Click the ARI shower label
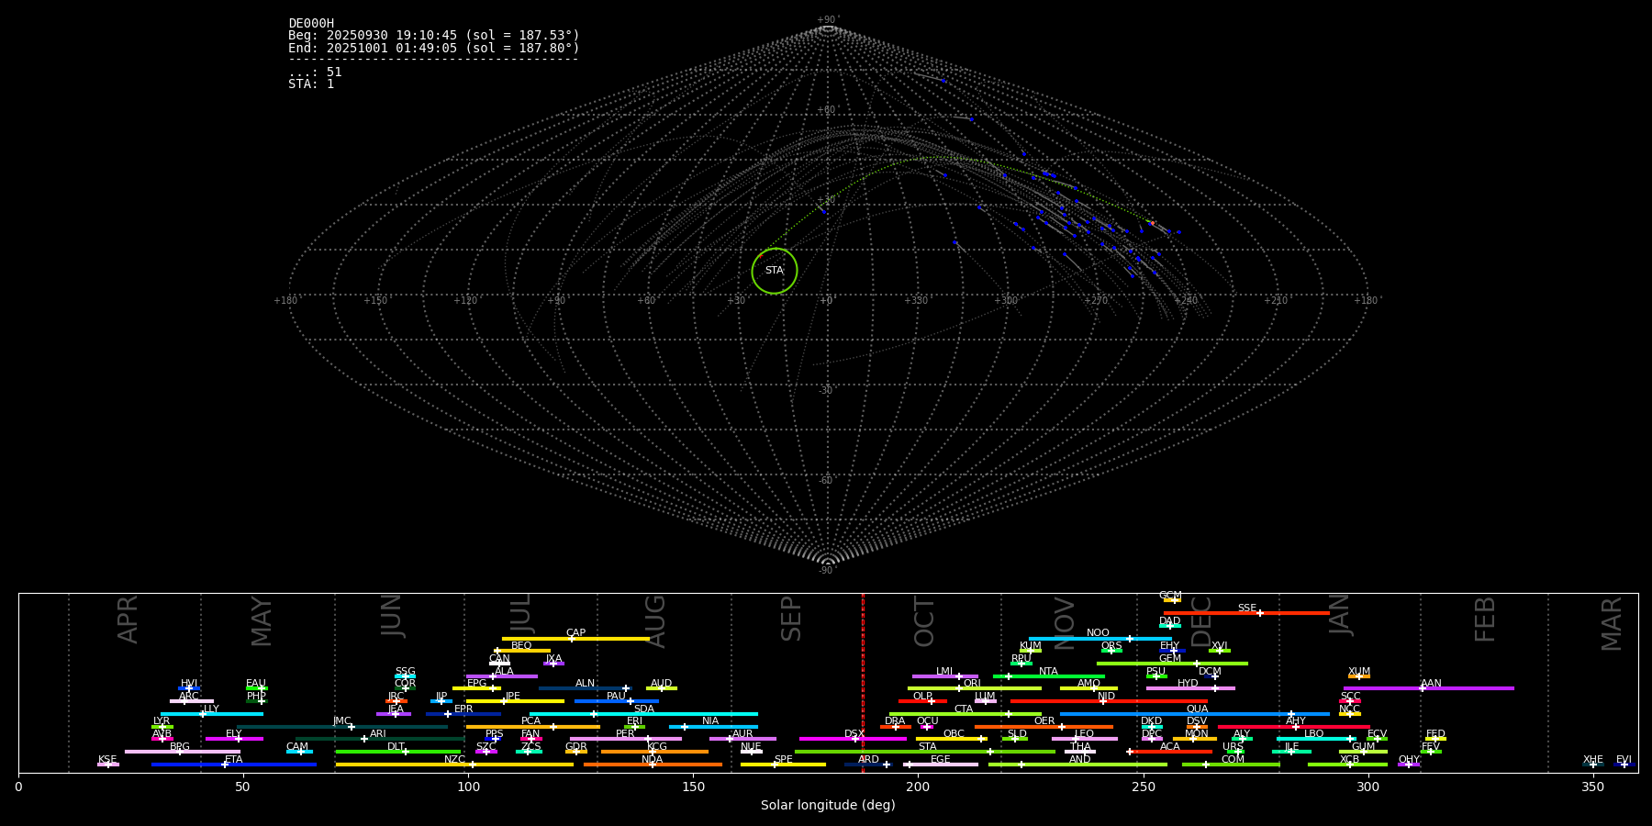Viewport: 1652px width, 826px height. pos(378,734)
